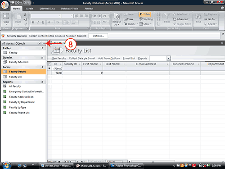This screenshot has height=169, width=225.
Task: Click the Underline formatting icon
Action: (43, 23)
